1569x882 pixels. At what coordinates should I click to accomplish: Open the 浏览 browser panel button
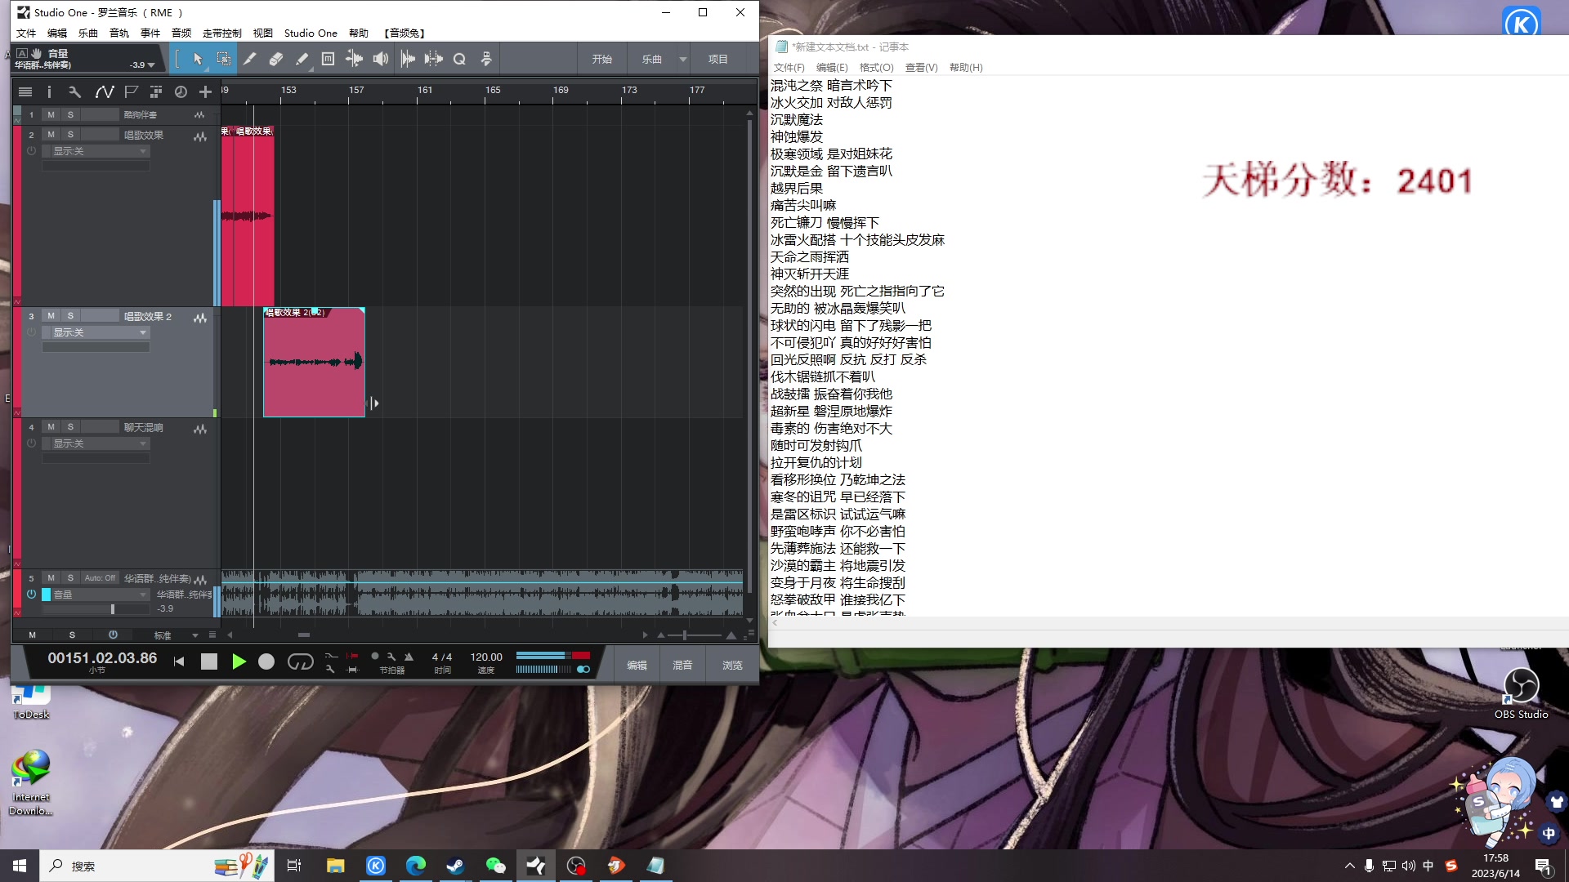tap(732, 665)
